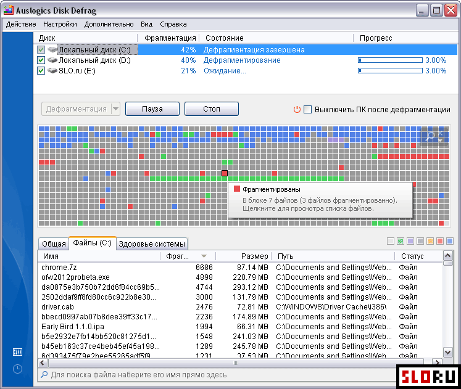Screen dimensions: 461x389
Task: Click the Фрагментация column header
Action: (168, 38)
